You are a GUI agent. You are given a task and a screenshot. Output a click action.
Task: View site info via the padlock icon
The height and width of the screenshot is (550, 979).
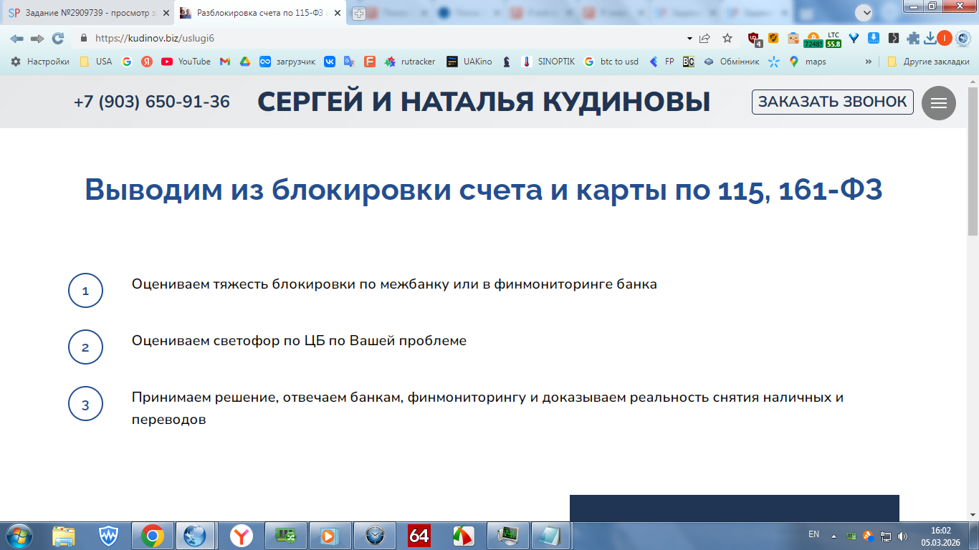(x=84, y=38)
